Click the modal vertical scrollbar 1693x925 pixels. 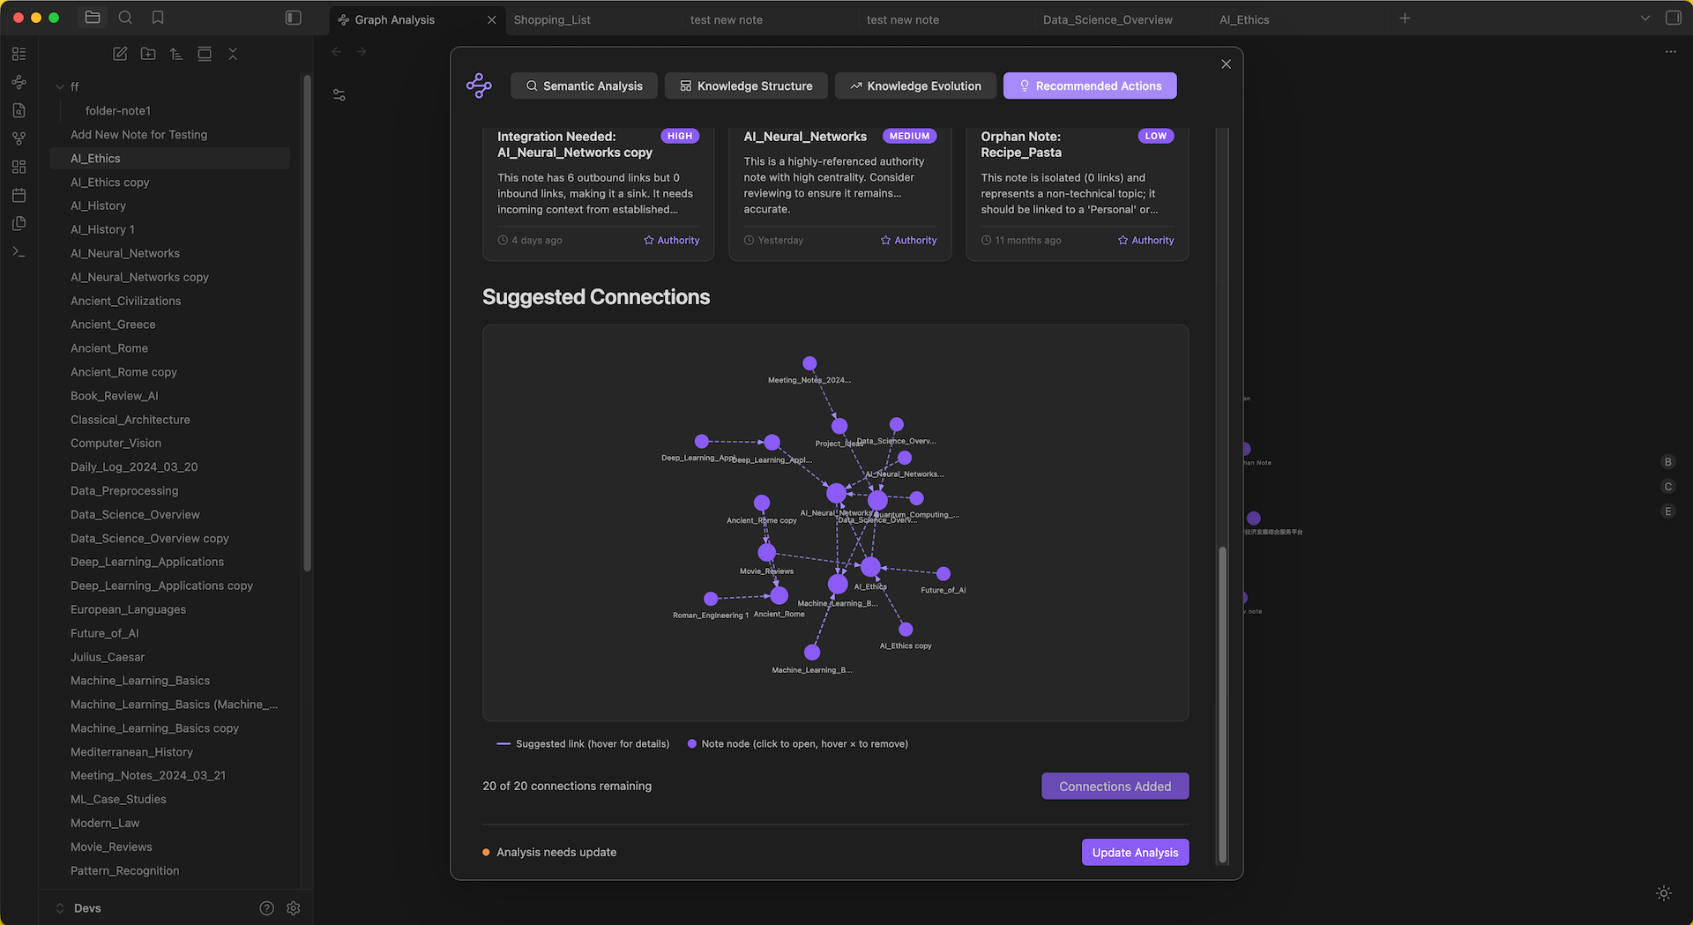(1222, 704)
